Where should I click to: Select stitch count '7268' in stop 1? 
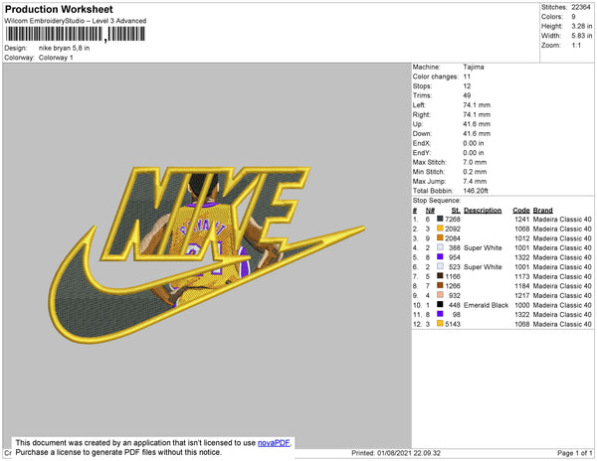coord(453,220)
